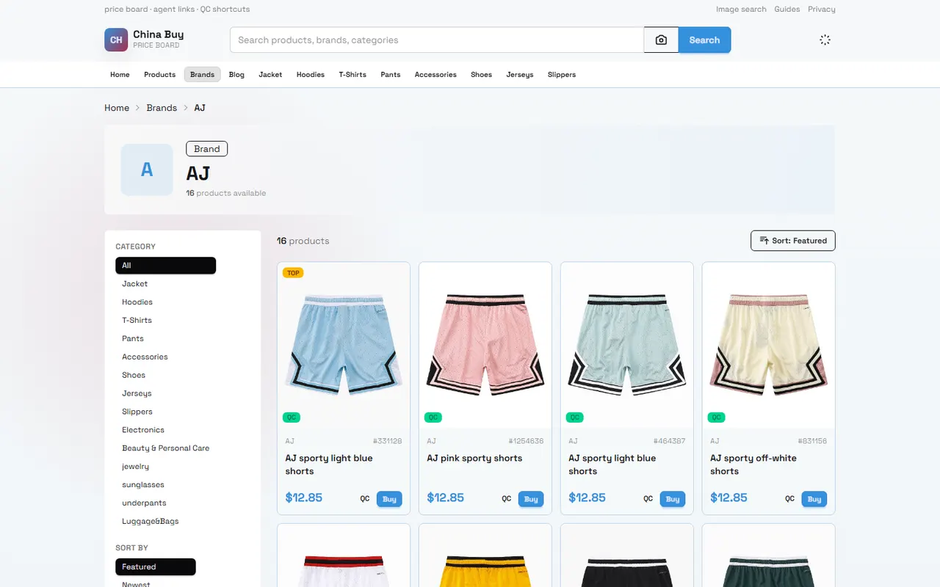Buy the light blue shorts #464387

click(673, 499)
